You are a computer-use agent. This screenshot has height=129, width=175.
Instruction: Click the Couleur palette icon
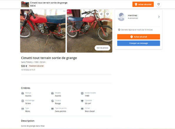[x=52, y=101]
